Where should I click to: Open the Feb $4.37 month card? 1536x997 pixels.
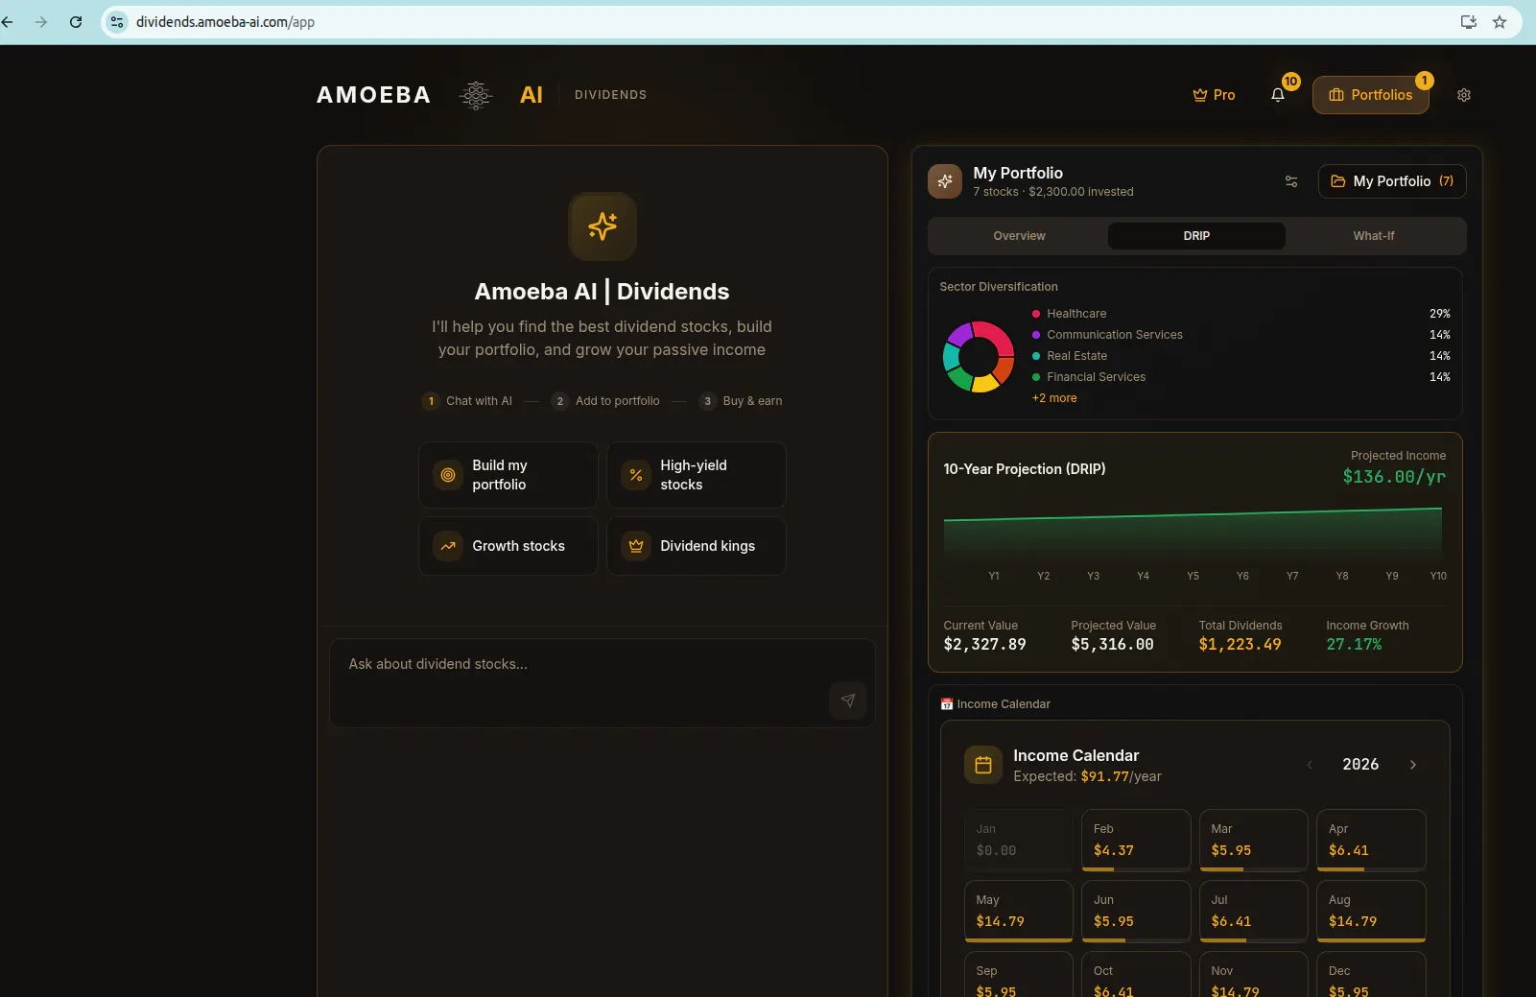[1136, 841]
